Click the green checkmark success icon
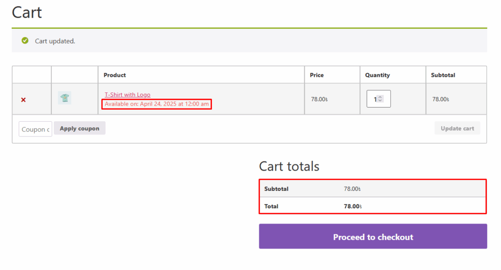 pyautogui.click(x=25, y=41)
